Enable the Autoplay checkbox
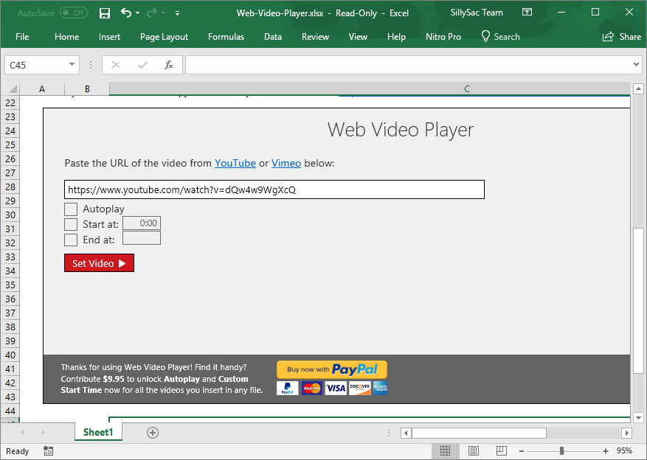Viewport: 647px width, 460px height. point(71,209)
